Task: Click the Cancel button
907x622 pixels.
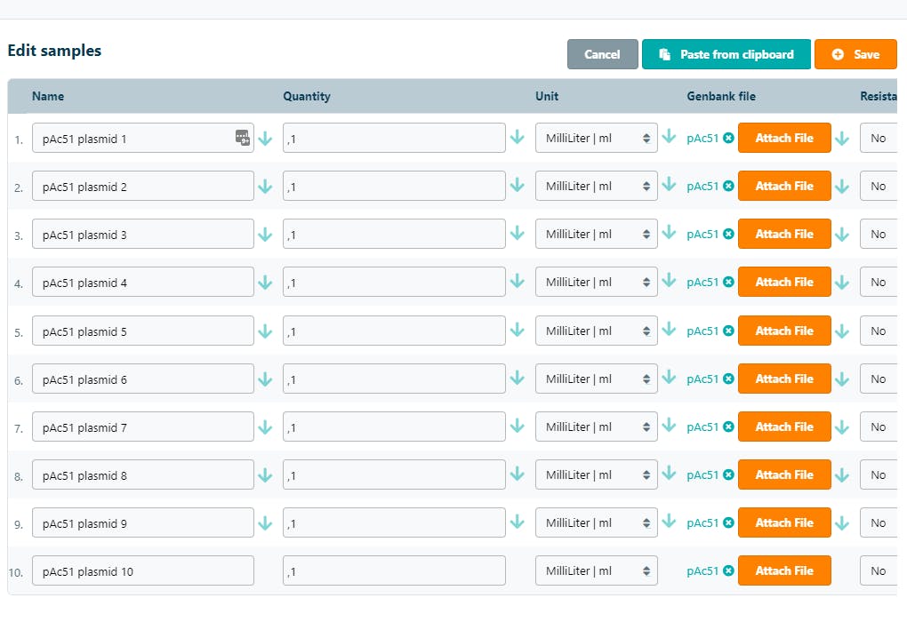Action: 602,54
